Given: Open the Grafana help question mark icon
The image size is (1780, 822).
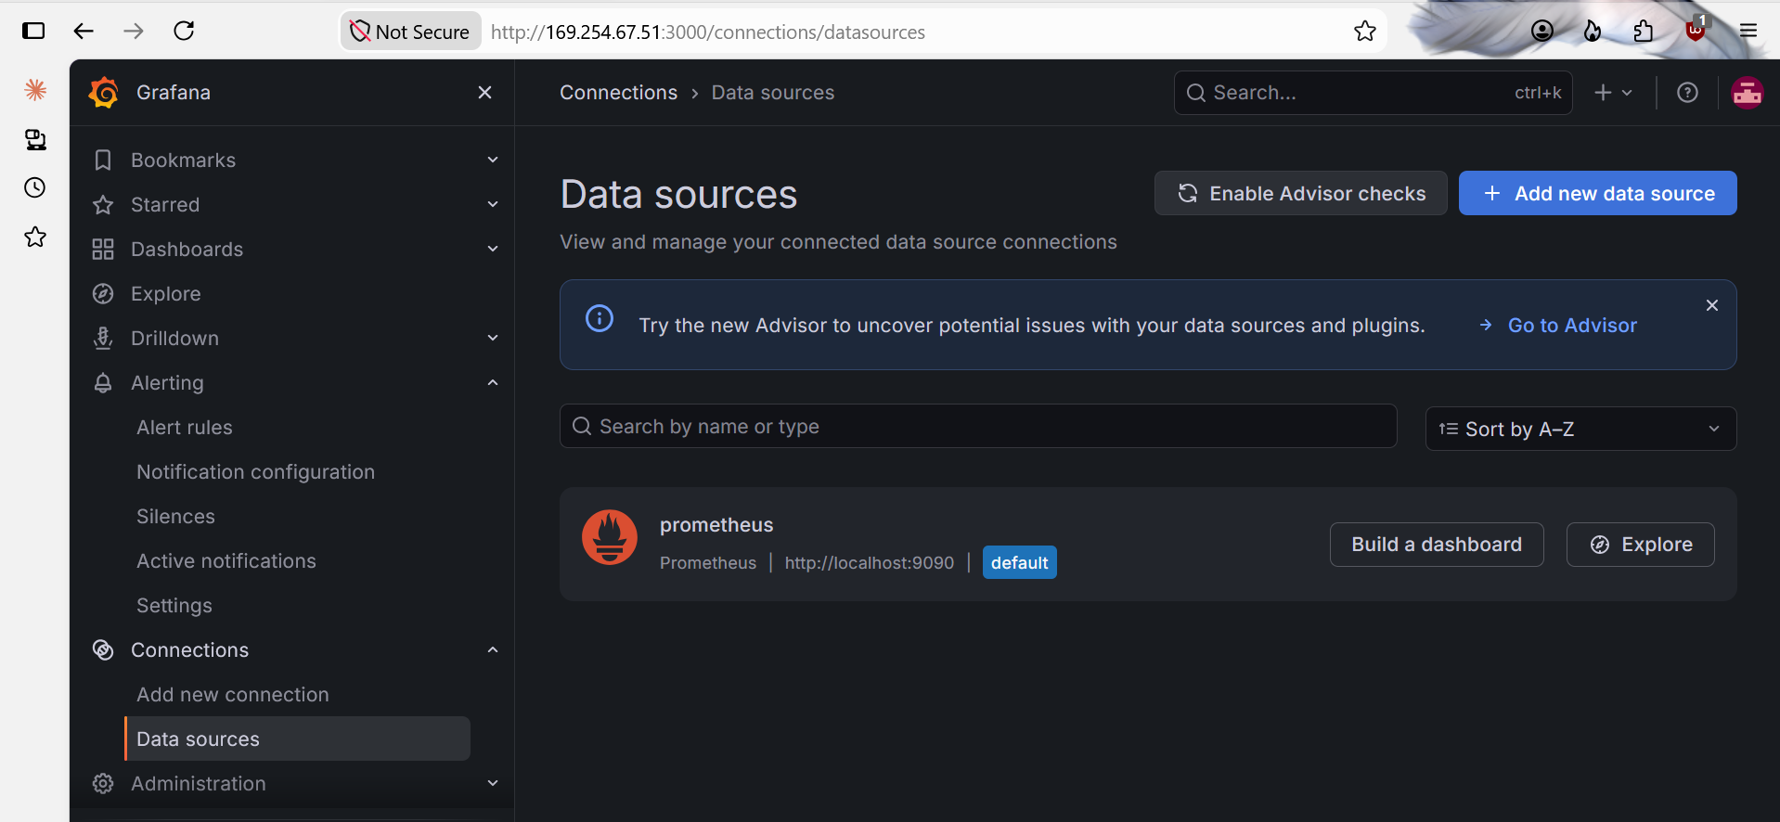Looking at the screenshot, I should 1687,92.
